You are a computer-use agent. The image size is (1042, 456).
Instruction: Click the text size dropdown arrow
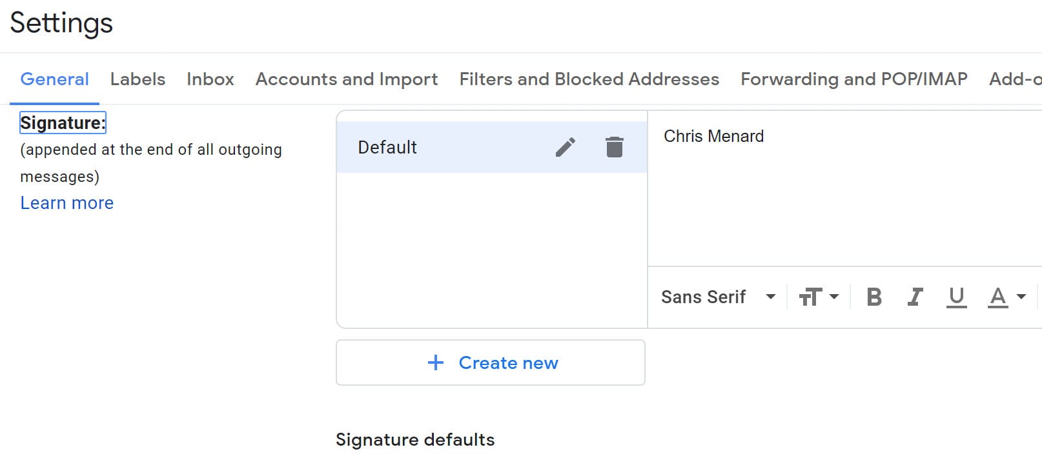coord(834,297)
